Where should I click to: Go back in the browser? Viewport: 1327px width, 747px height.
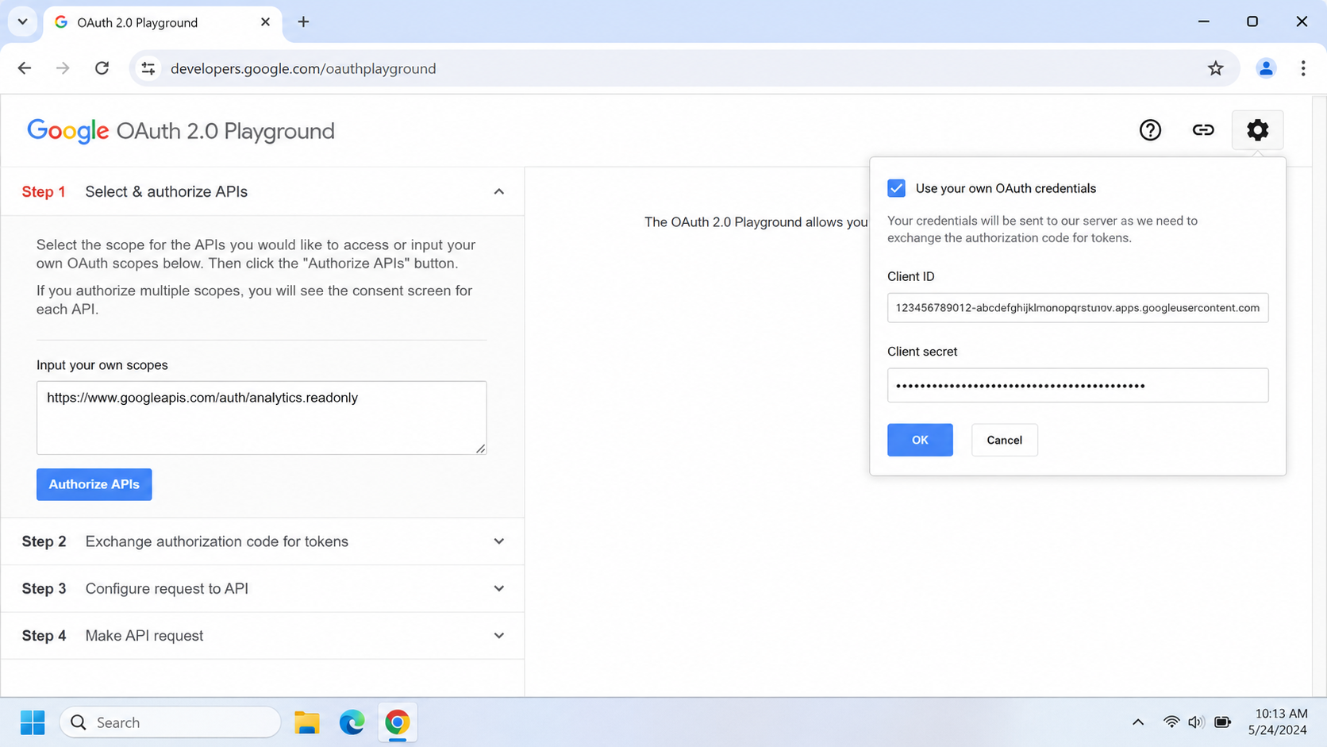[x=25, y=68]
